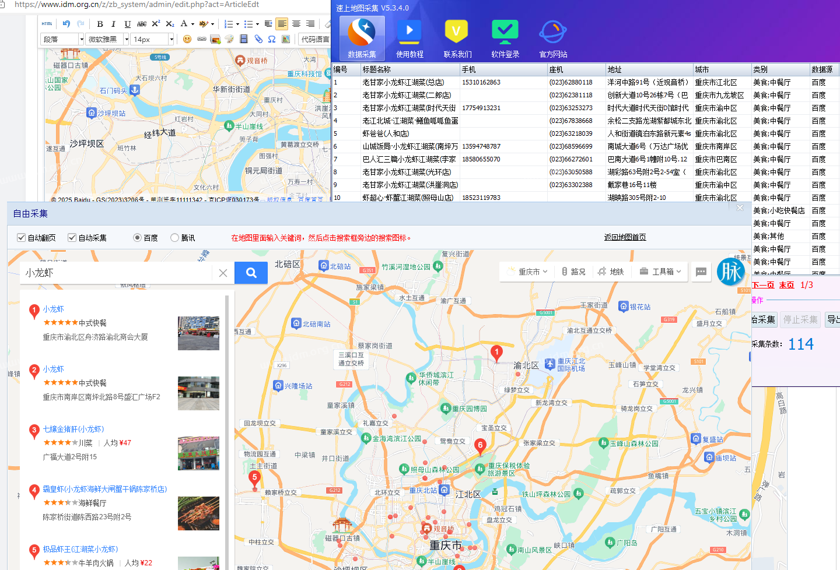Insert an image in the editor
The width and height of the screenshot is (840, 570).
tap(215, 39)
